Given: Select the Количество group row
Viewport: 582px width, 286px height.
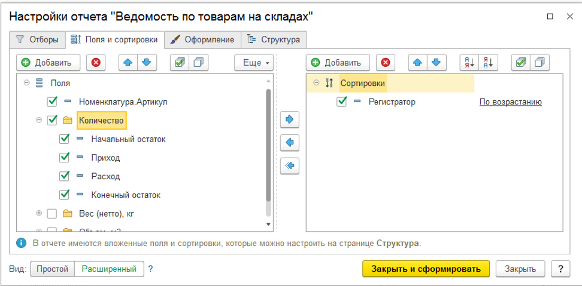Looking at the screenshot, I should point(141,120).
